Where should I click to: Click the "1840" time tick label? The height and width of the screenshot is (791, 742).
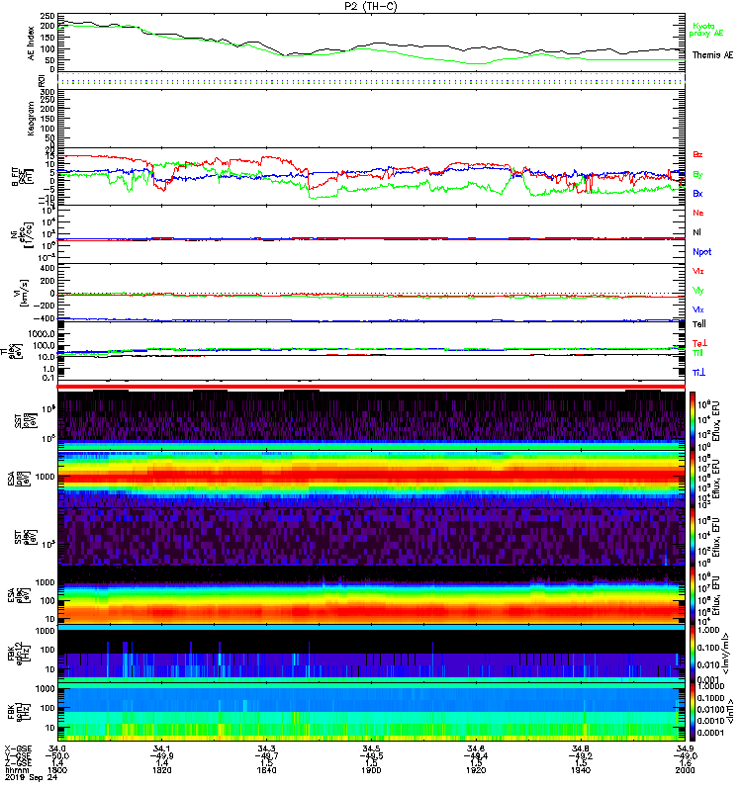click(x=266, y=770)
